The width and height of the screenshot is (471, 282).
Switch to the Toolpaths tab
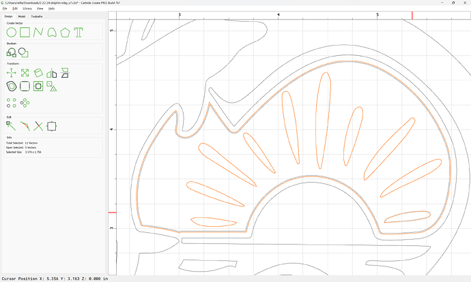coord(37,16)
